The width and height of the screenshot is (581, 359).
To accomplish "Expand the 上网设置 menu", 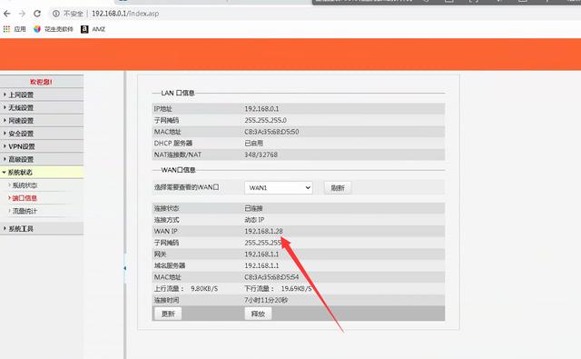I will pyautogui.click(x=42, y=95).
